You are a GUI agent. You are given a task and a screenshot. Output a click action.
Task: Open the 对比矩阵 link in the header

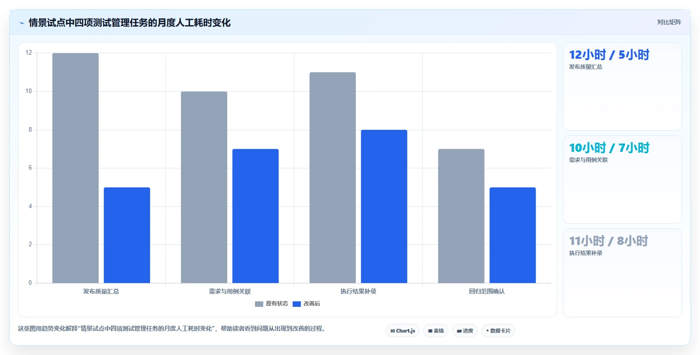coord(669,22)
